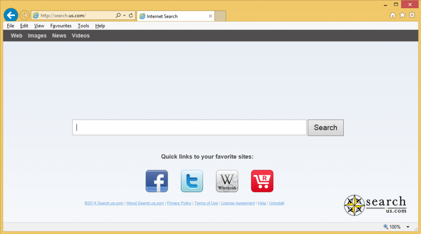
Task: Click the browser Back arrow button
Action: pyautogui.click(x=11, y=15)
